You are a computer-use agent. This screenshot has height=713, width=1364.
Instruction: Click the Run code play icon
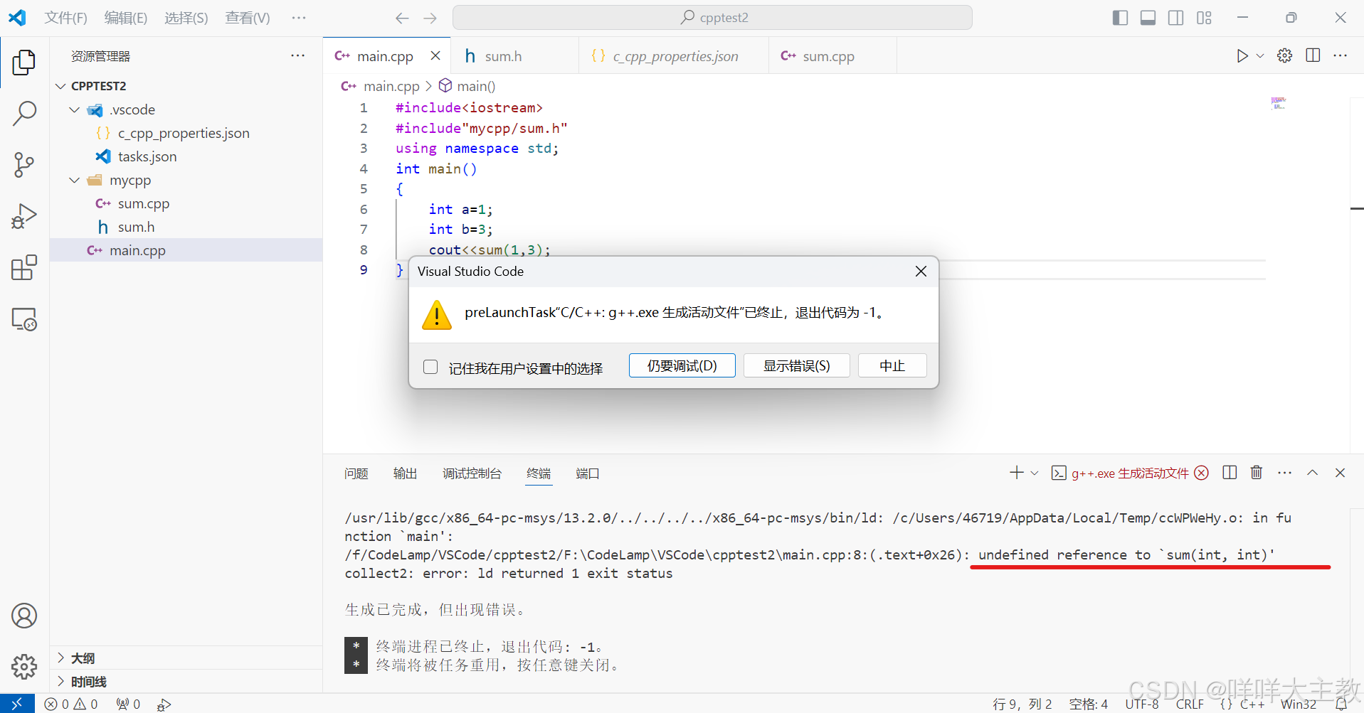click(1242, 56)
